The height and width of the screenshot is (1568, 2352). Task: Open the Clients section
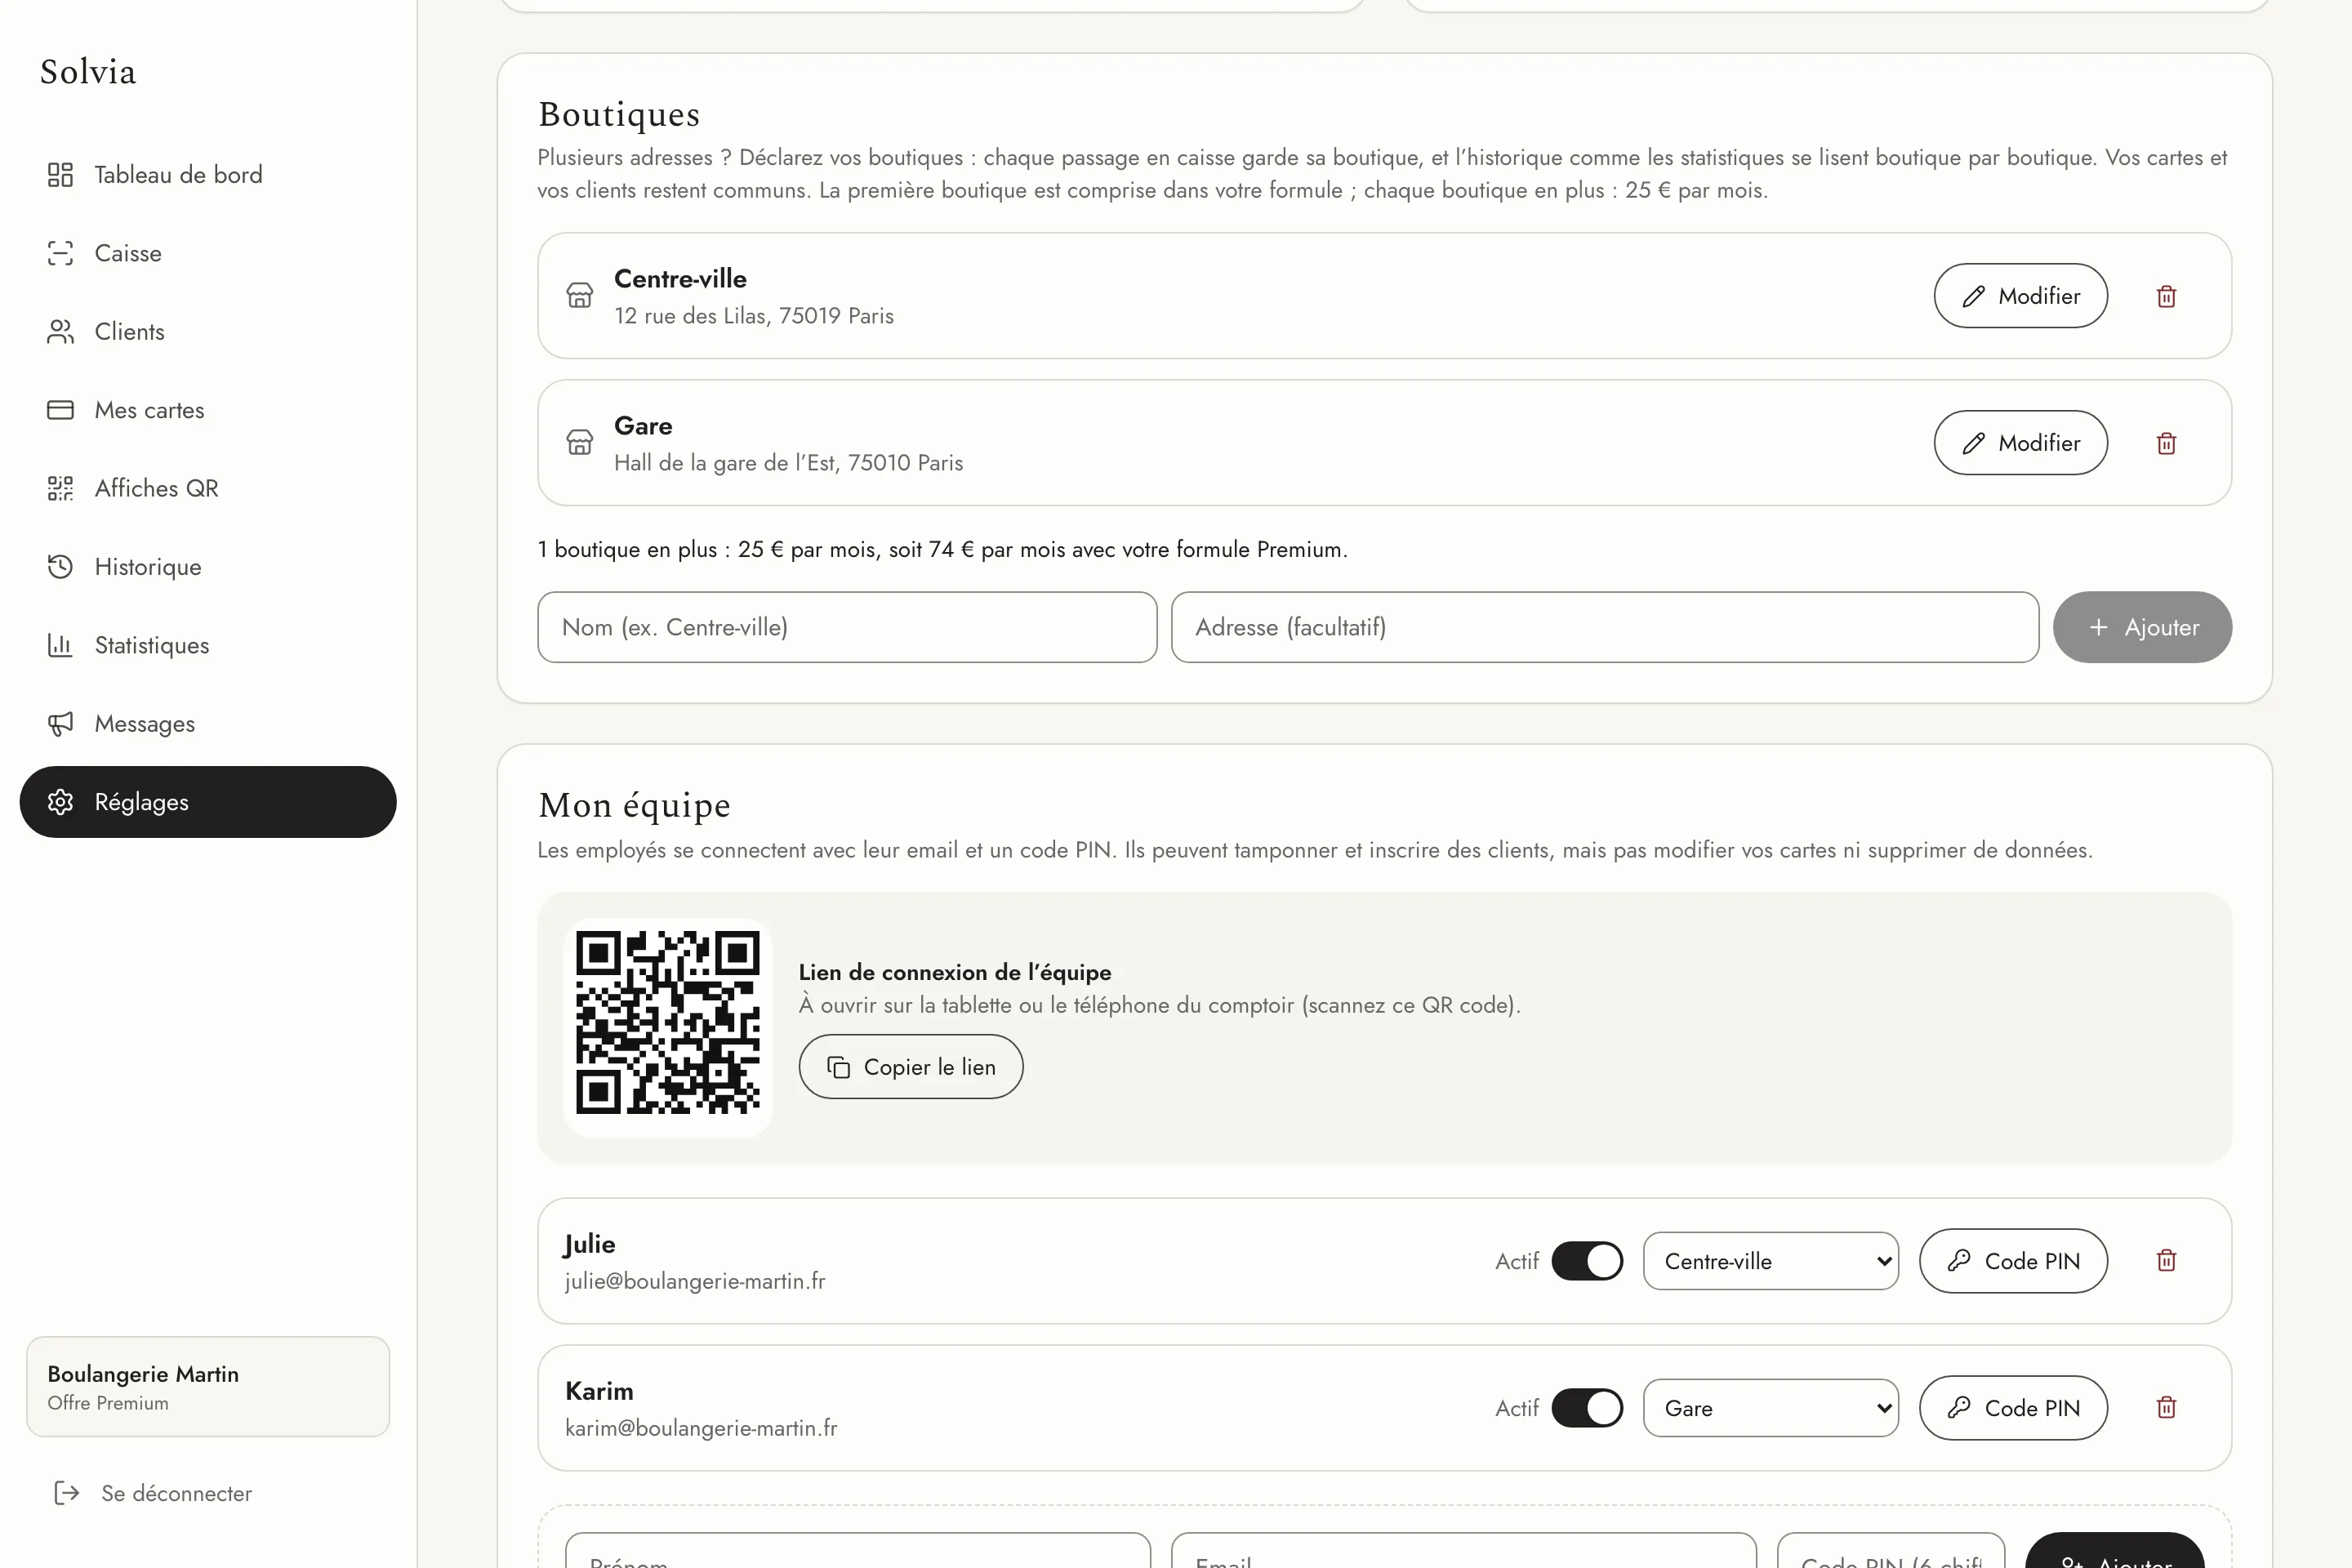(x=208, y=331)
